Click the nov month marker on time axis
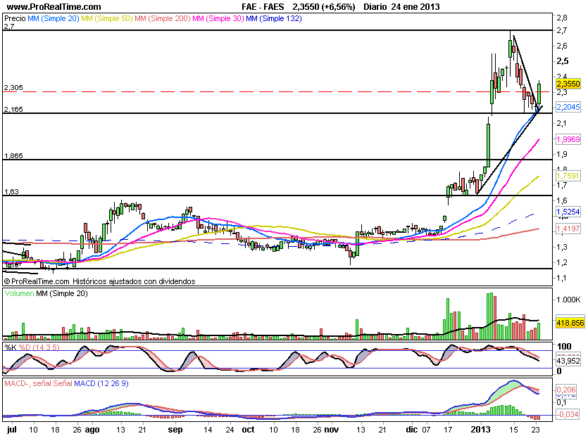Image resolution: width=588 pixels, height=436 pixels. [330, 428]
